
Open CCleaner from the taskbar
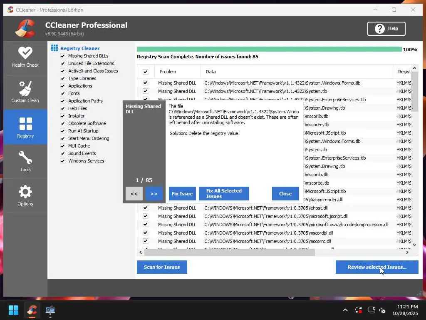(32, 310)
